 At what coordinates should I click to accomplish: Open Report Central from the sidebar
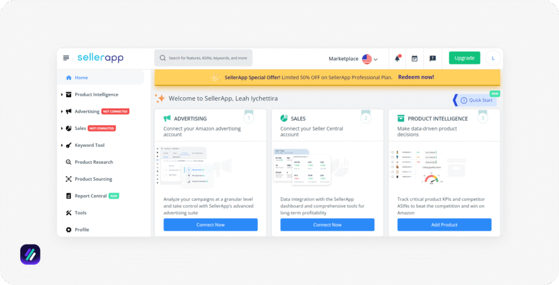(90, 196)
